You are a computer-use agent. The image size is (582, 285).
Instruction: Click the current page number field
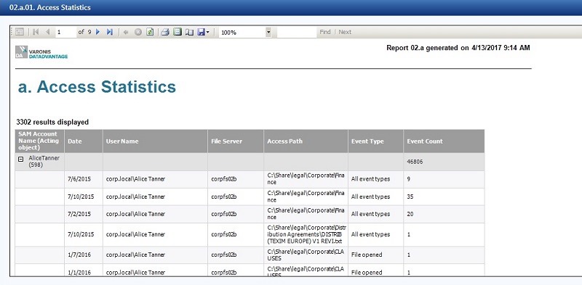[66, 32]
